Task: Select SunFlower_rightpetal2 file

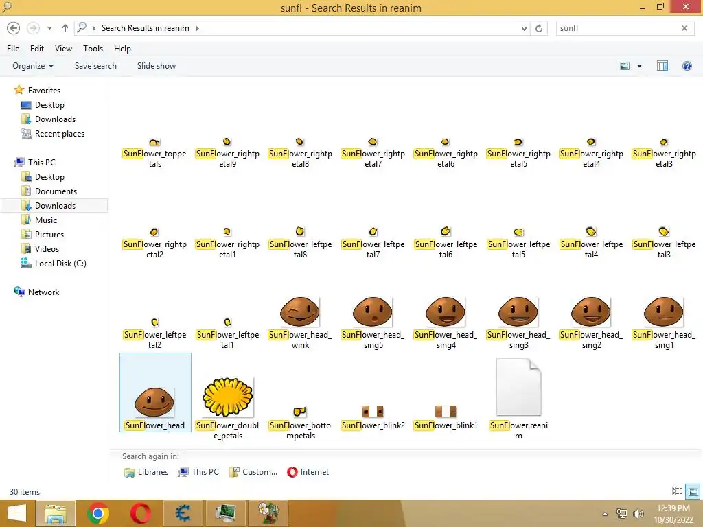Action: [154, 244]
